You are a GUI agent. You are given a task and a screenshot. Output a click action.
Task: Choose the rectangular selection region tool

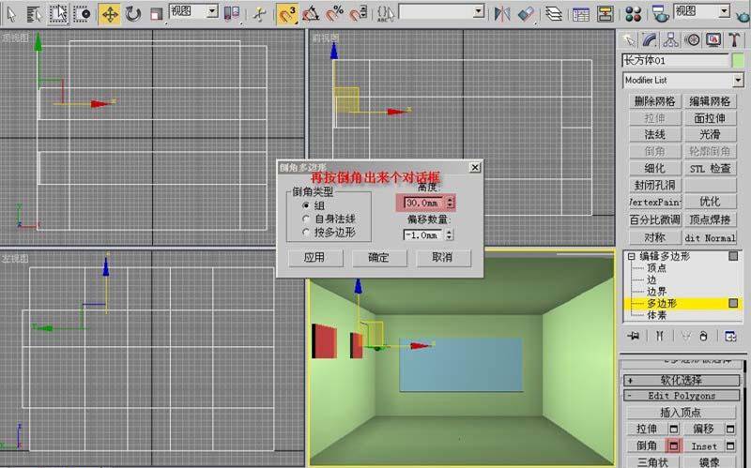[58, 14]
